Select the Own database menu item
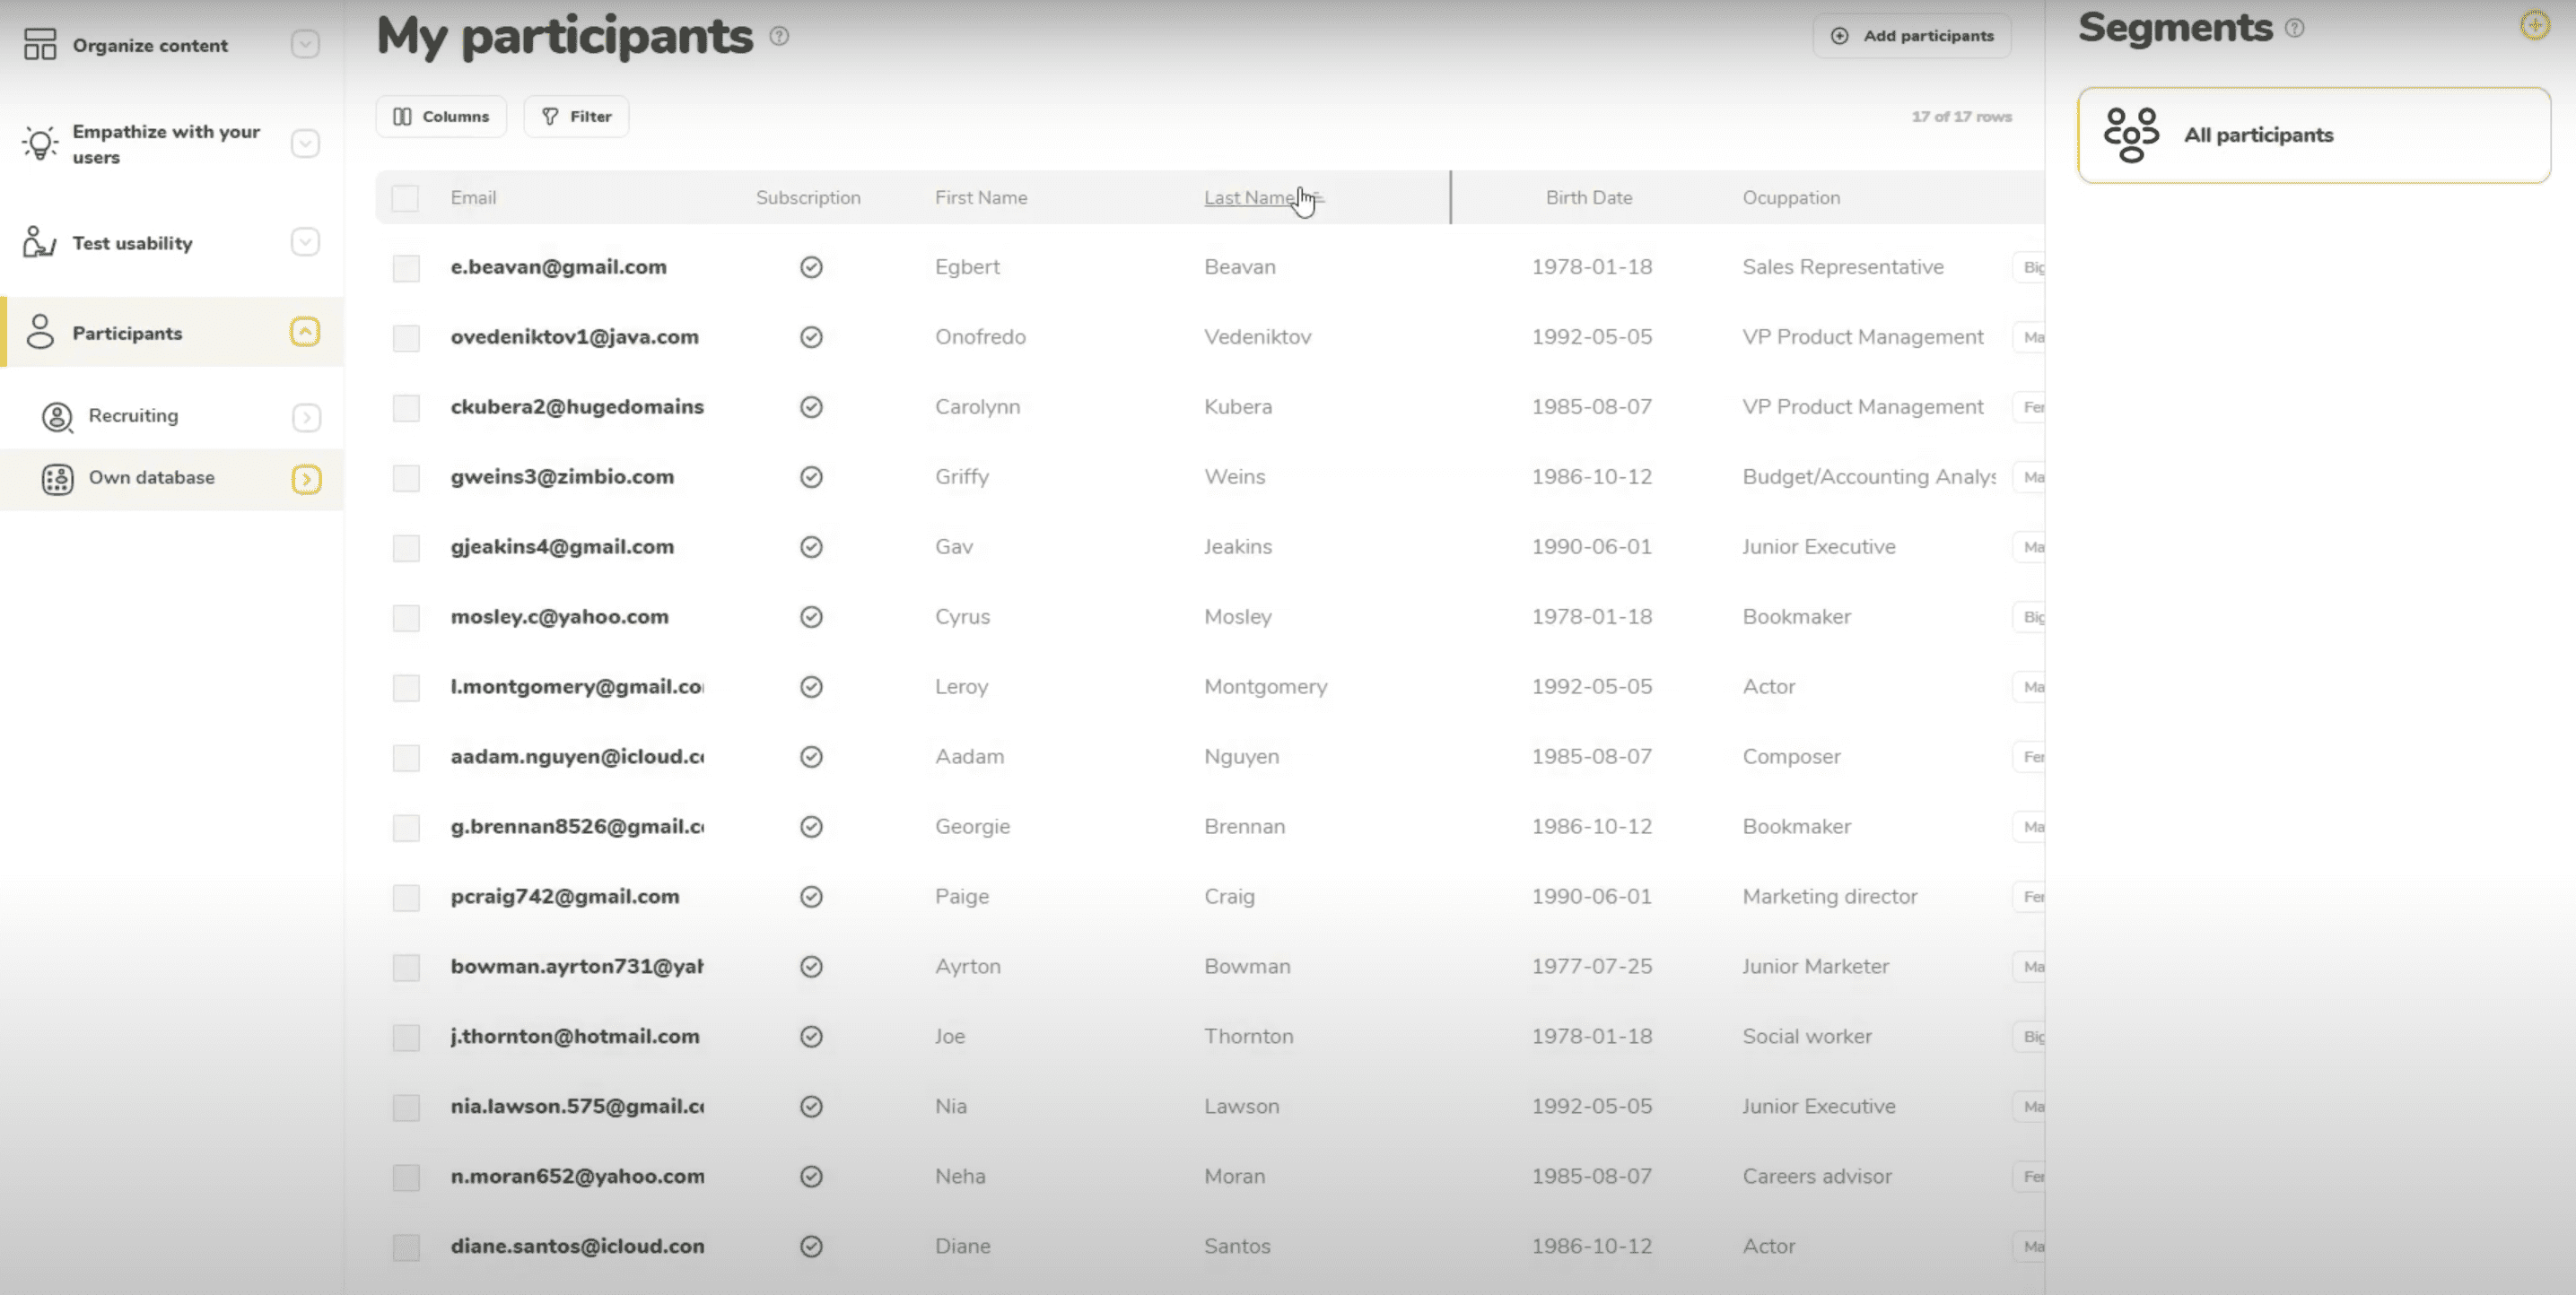 tap(151, 477)
